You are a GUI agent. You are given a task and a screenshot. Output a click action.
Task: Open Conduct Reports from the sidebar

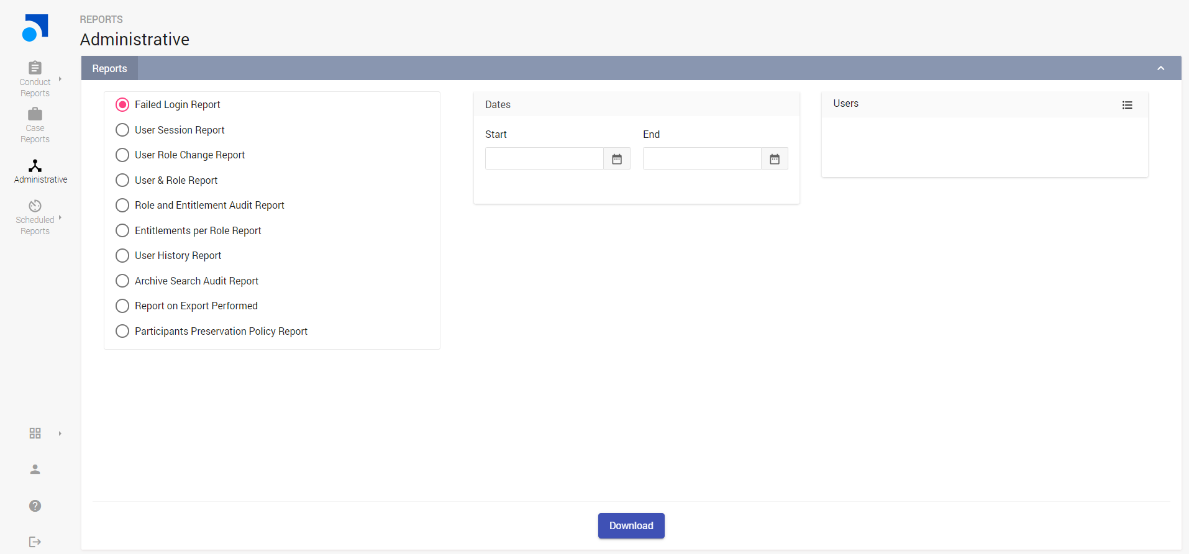tap(35, 79)
